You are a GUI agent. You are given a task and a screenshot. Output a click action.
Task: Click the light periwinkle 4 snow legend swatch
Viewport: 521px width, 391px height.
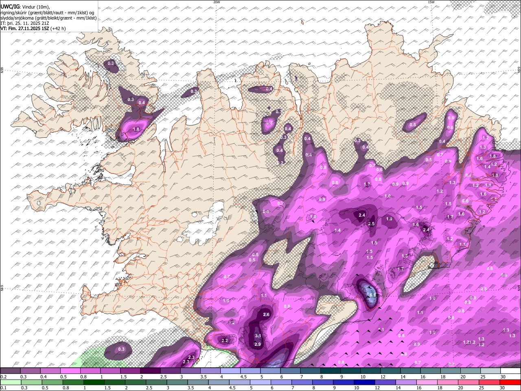(x=230, y=371)
